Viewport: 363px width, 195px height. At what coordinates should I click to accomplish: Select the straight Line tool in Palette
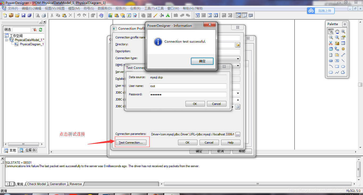pos(343,61)
